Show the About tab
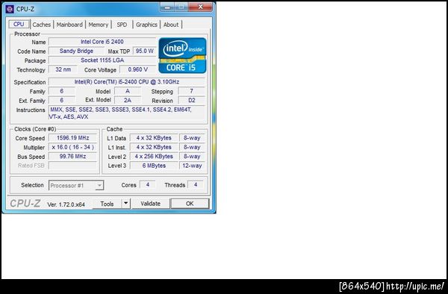 click(x=171, y=25)
